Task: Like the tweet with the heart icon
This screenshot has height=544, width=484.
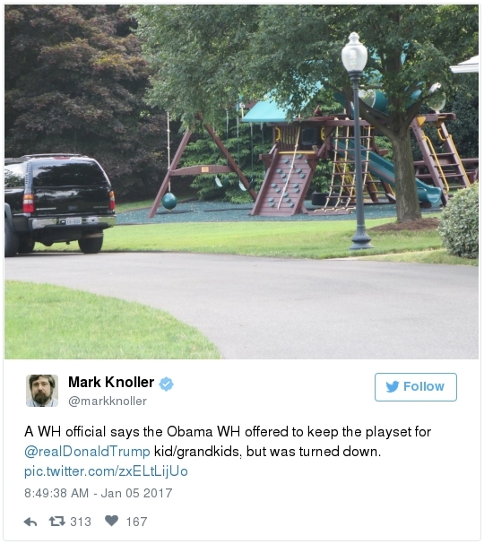Action: click(112, 521)
